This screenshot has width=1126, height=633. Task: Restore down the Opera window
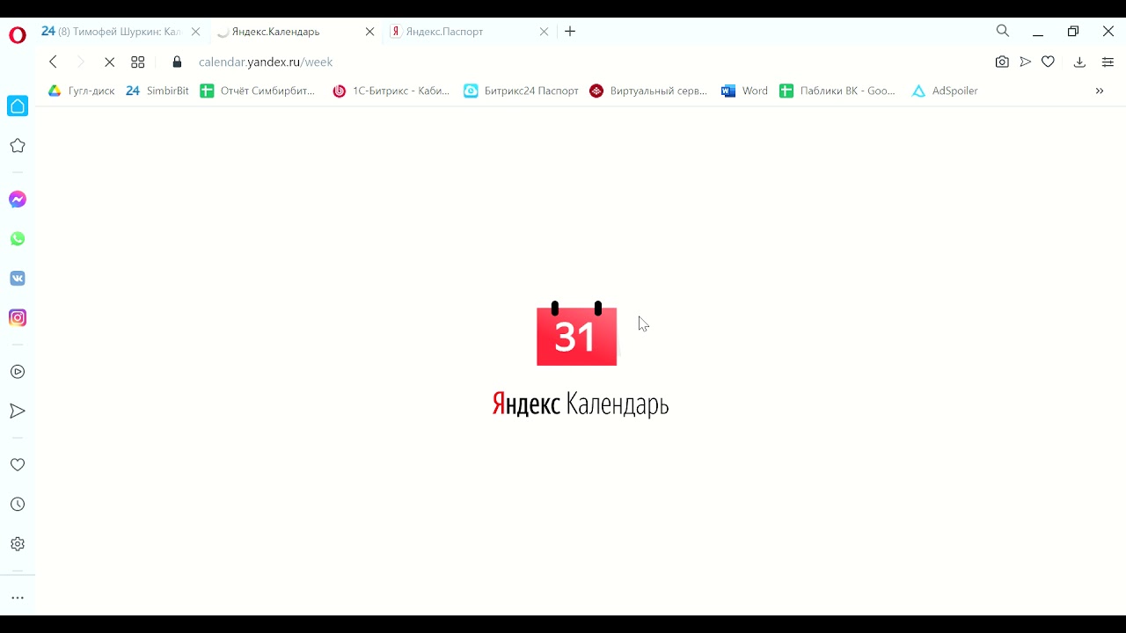coord(1073,32)
